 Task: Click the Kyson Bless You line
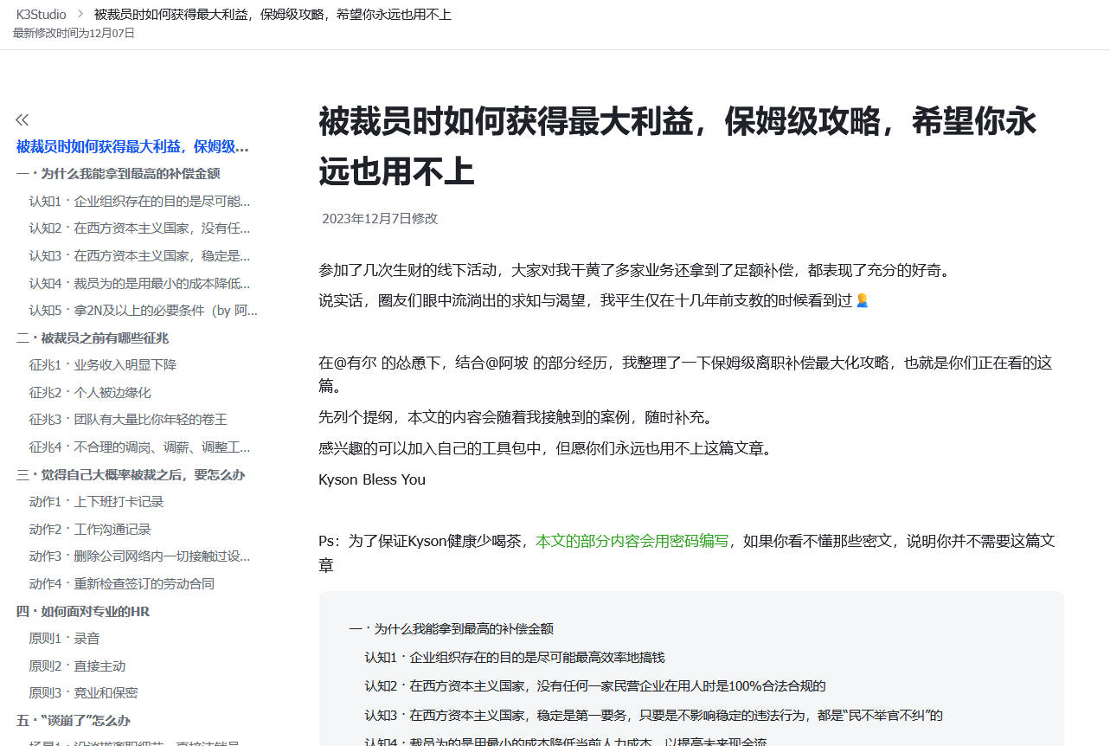click(x=372, y=479)
